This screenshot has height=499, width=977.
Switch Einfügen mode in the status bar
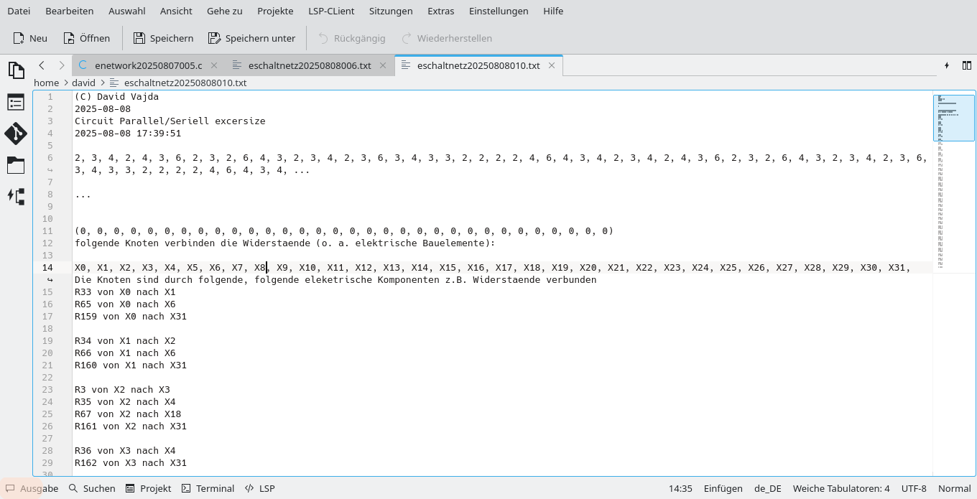(x=723, y=488)
